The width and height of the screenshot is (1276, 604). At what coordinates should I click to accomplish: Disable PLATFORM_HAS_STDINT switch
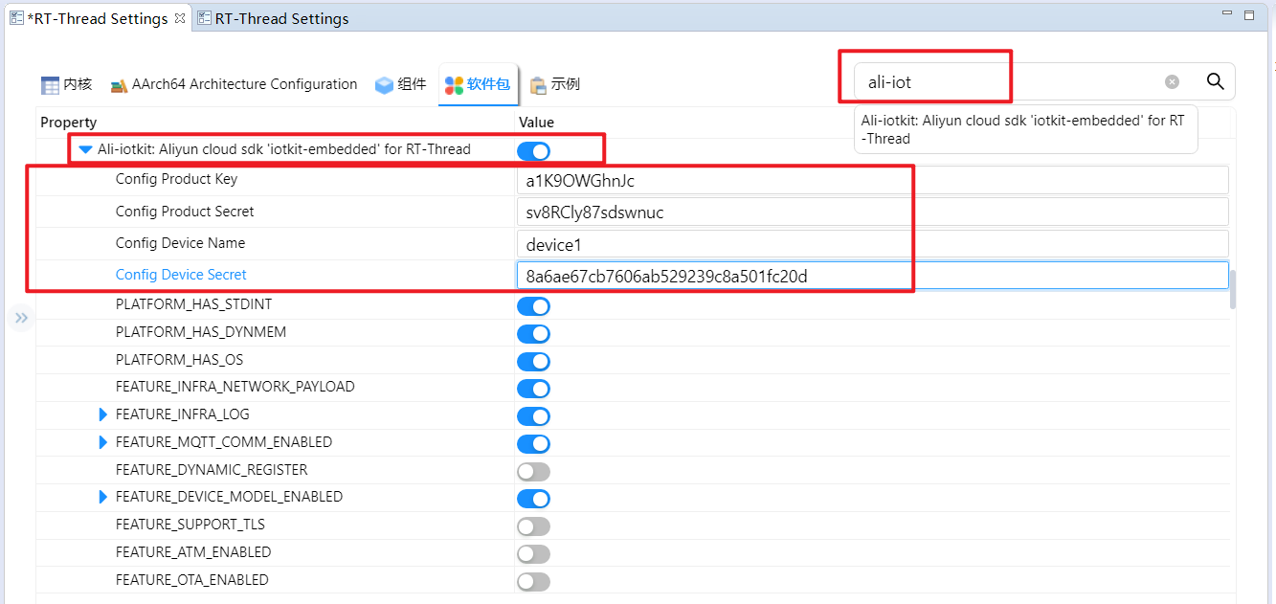(533, 306)
